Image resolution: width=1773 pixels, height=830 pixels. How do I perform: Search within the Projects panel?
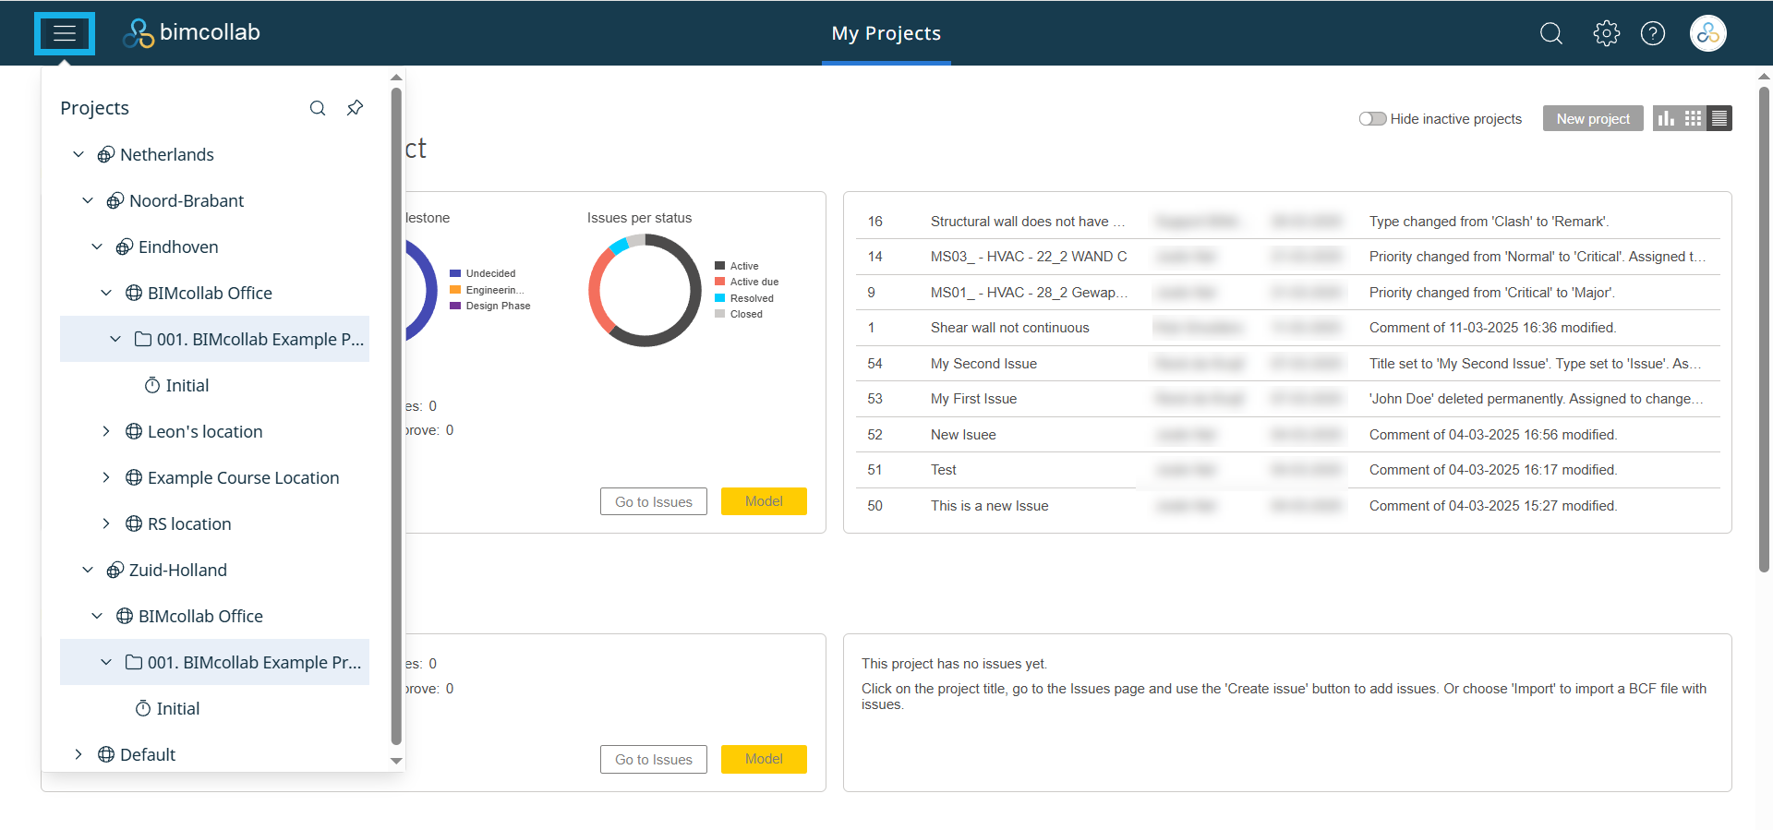point(318,108)
